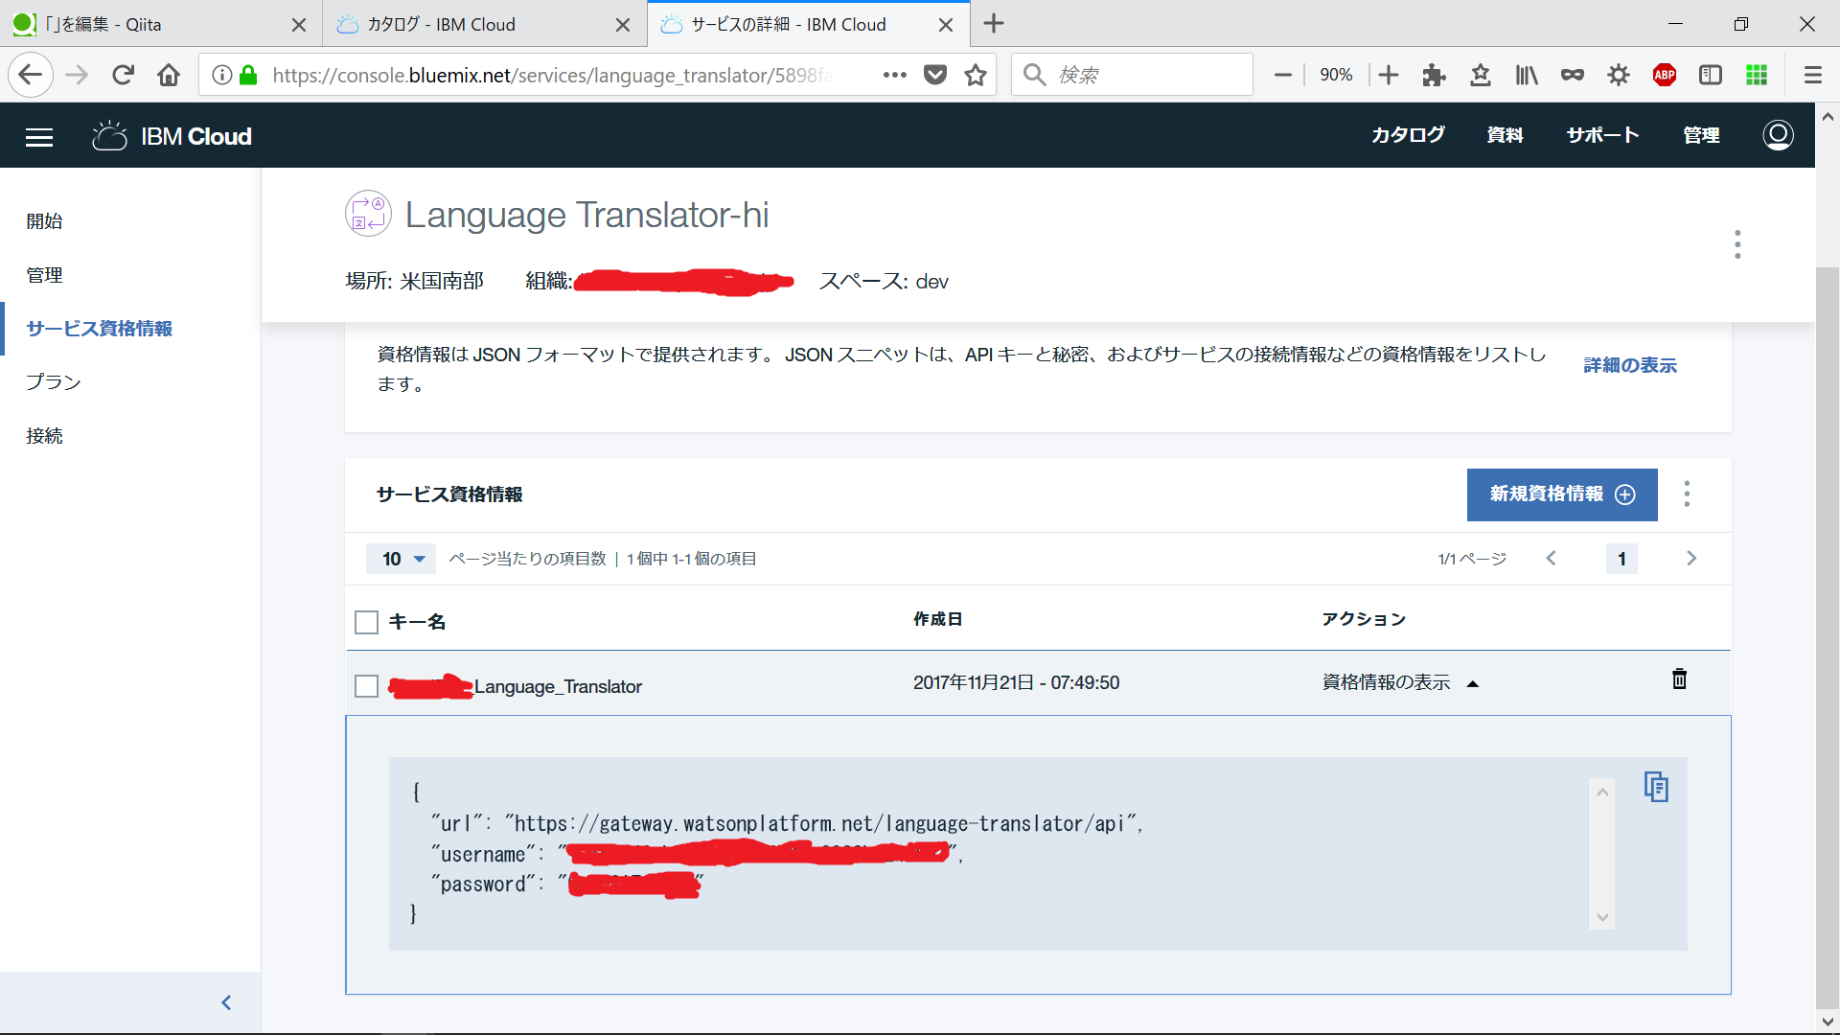Viewport: 1840px width, 1035px height.
Task: Open the service overflow menu near title
Action: [x=1736, y=244]
